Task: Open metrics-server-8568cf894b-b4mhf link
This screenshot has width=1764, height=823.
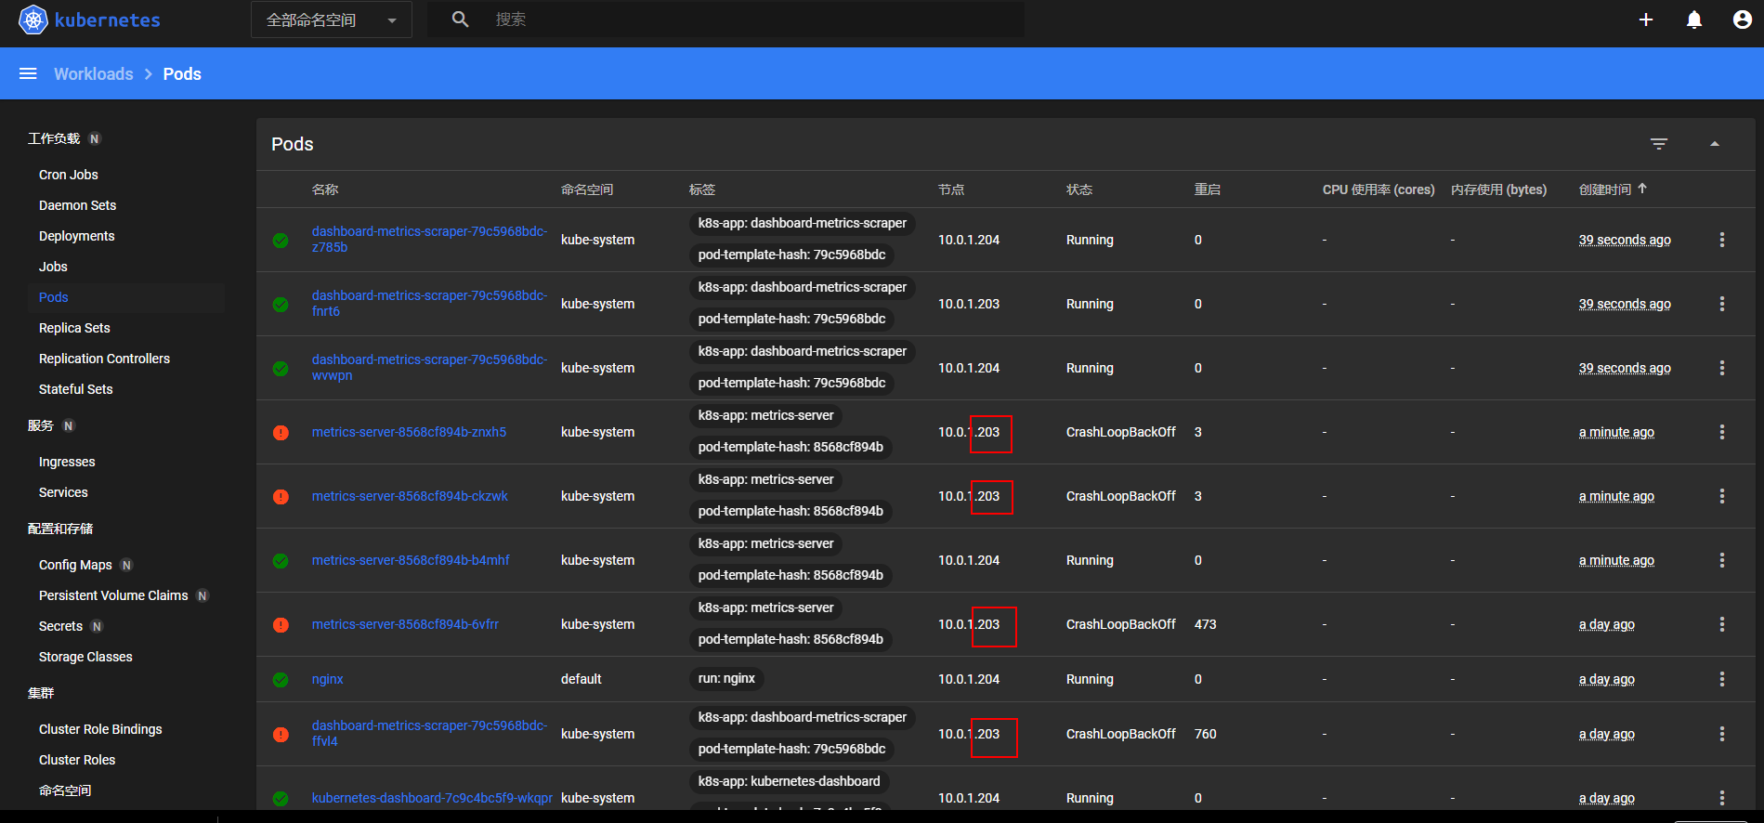Action: point(411,560)
